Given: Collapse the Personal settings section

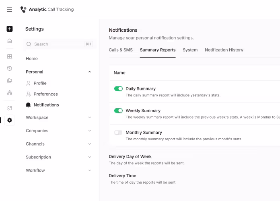Looking at the screenshot, I should tap(89, 72).
